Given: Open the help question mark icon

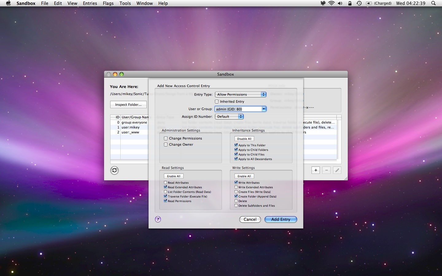Looking at the screenshot, I should 158,220.
